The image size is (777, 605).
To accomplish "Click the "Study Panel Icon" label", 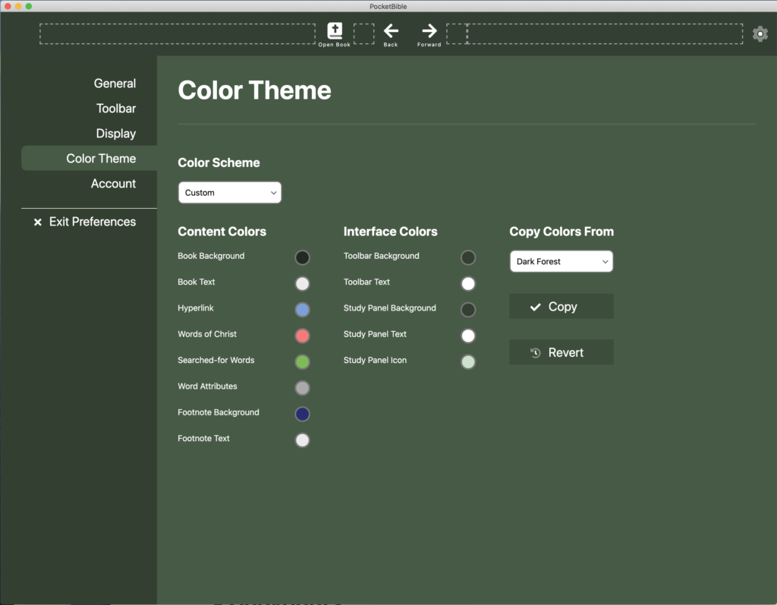I will pos(375,360).
